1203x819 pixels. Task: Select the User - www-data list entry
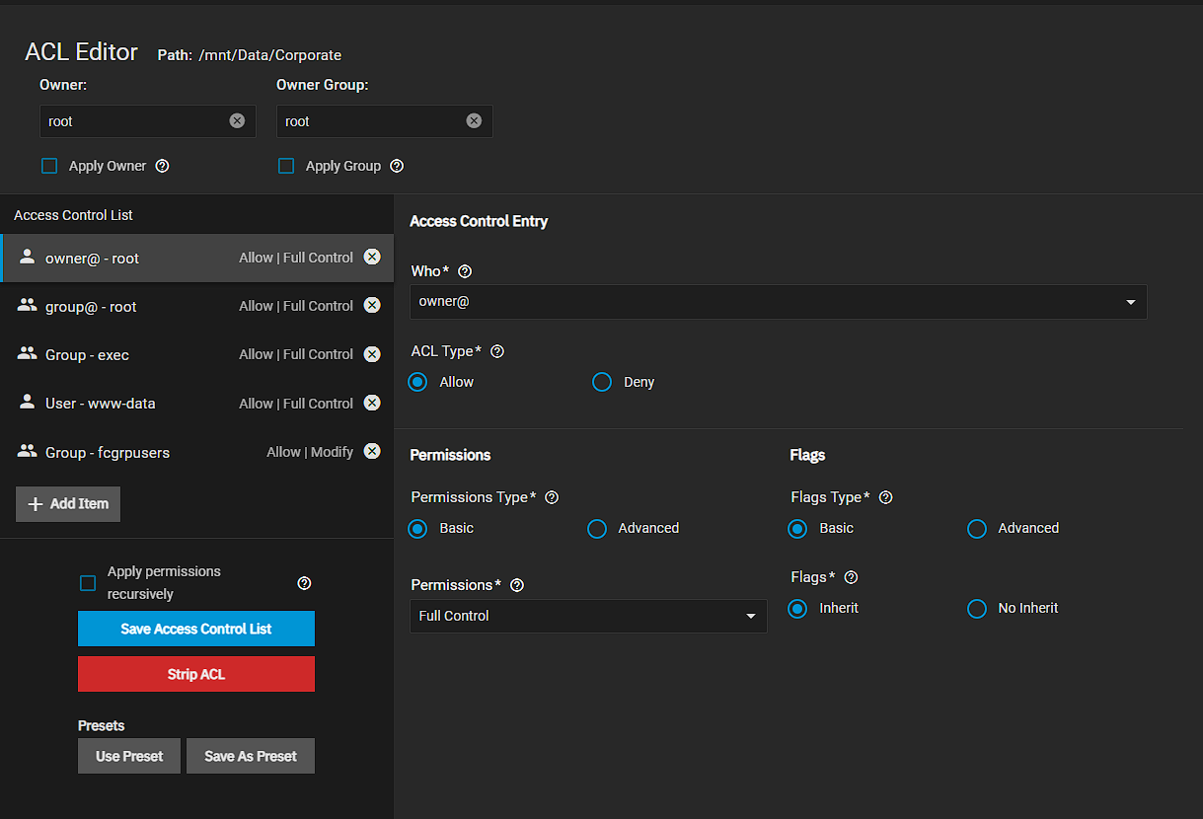tap(197, 403)
